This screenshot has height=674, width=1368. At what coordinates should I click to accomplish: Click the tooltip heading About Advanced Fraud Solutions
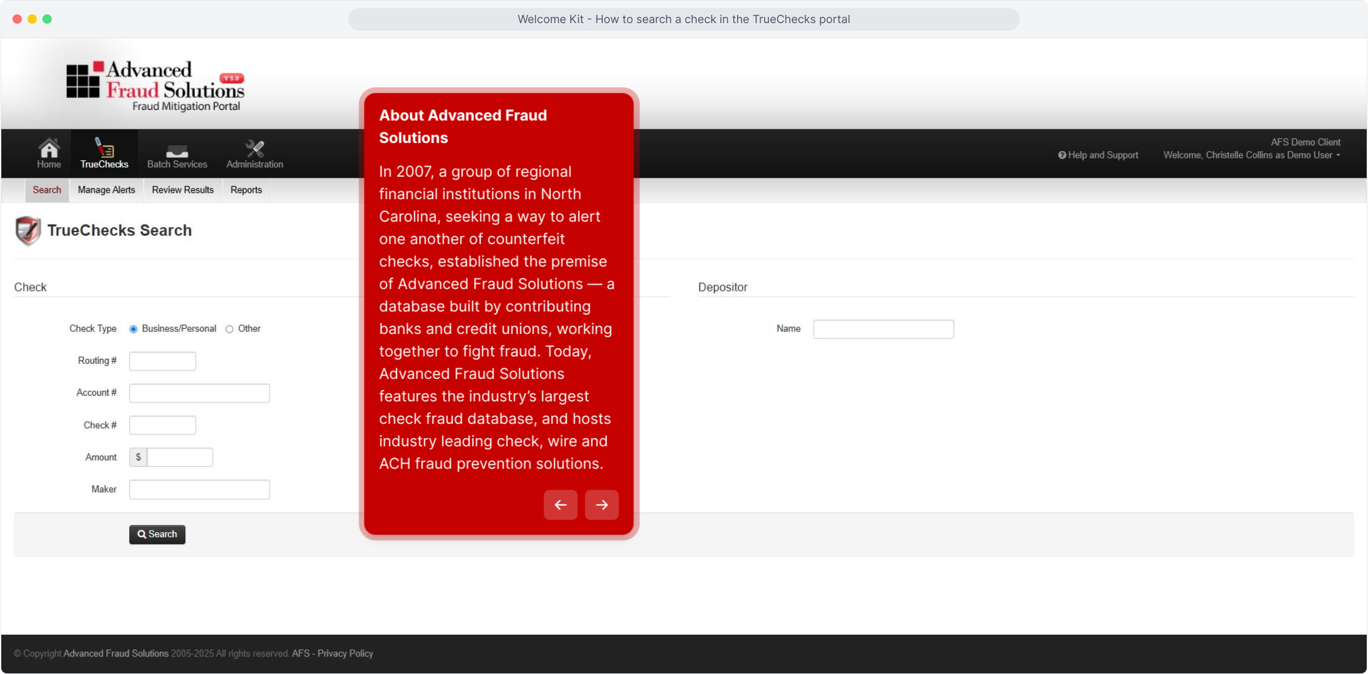pyautogui.click(x=463, y=127)
